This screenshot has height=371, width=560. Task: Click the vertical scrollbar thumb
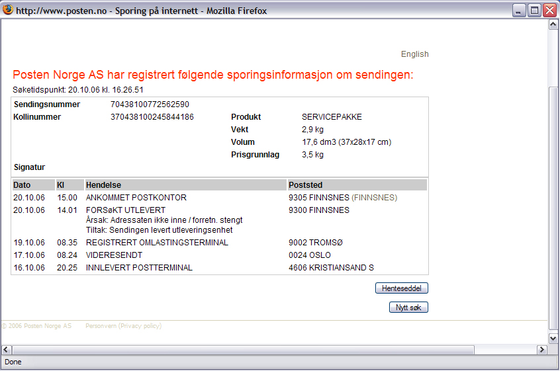tap(553, 209)
